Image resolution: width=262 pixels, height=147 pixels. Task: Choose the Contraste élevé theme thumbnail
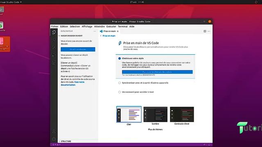(182, 114)
